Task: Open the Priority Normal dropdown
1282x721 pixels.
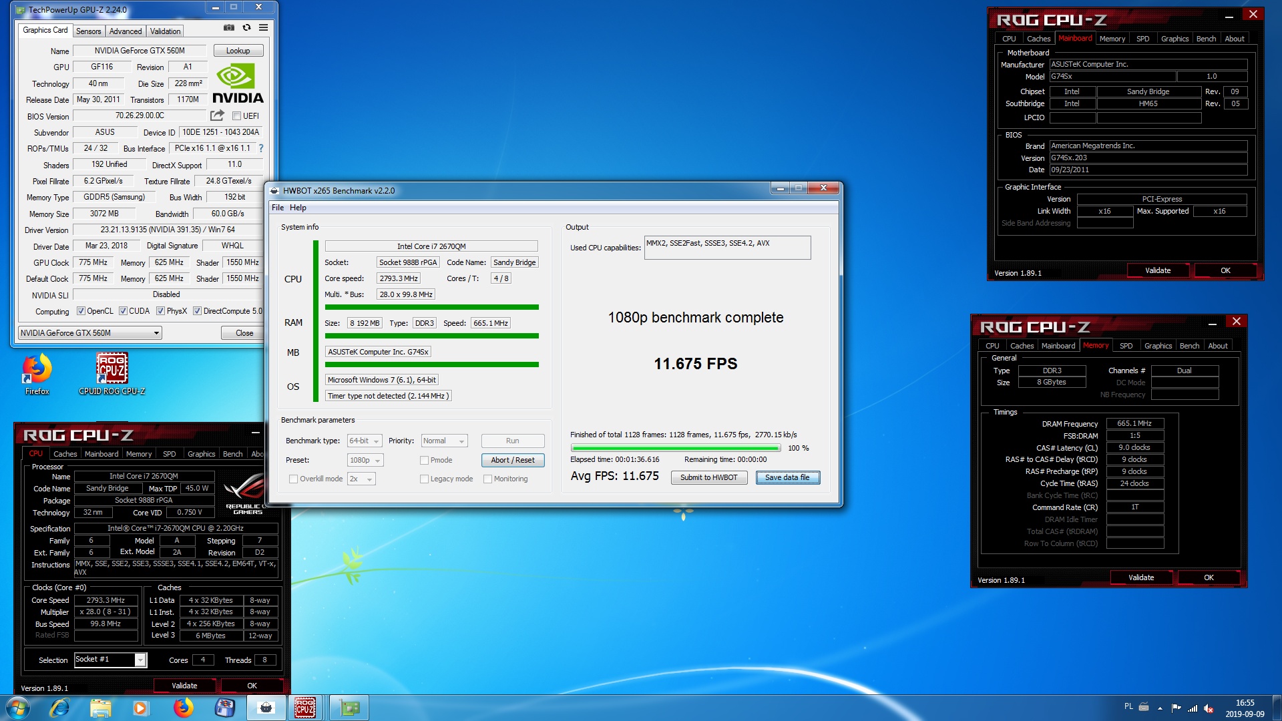Action: coord(444,441)
